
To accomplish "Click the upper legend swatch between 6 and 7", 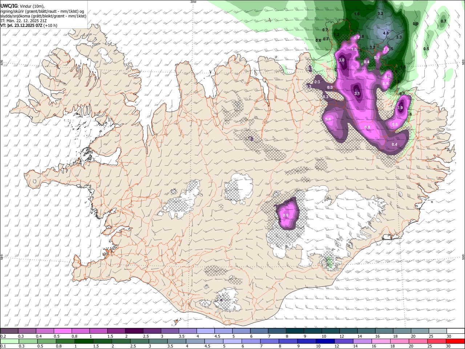I will pos(259,331).
